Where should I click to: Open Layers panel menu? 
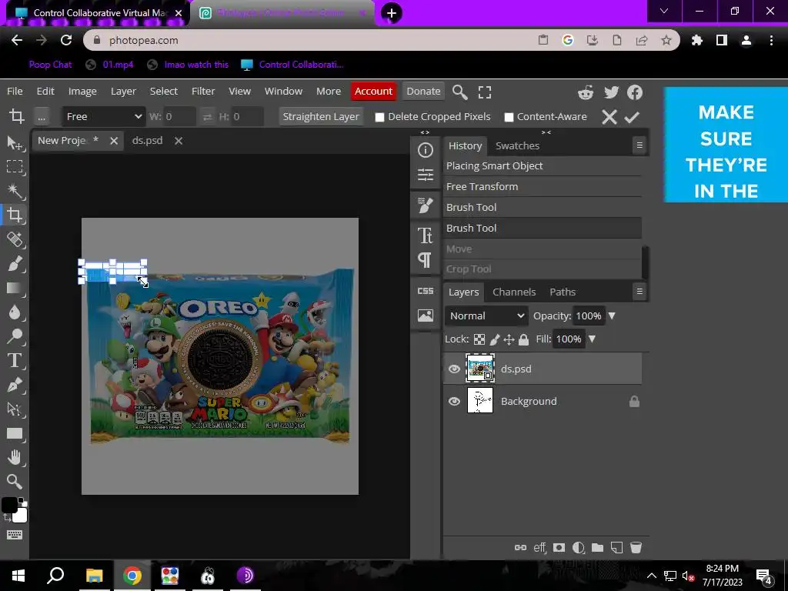point(639,291)
